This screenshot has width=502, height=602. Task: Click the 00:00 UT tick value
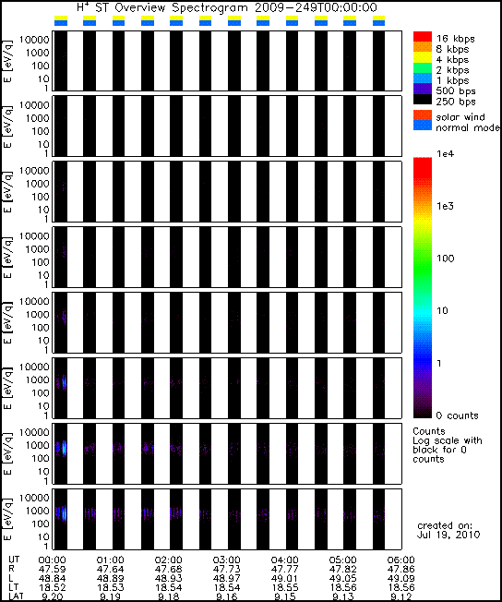point(53,560)
